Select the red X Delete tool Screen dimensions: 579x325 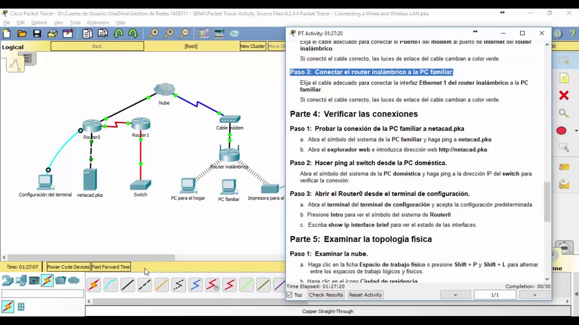click(564, 95)
